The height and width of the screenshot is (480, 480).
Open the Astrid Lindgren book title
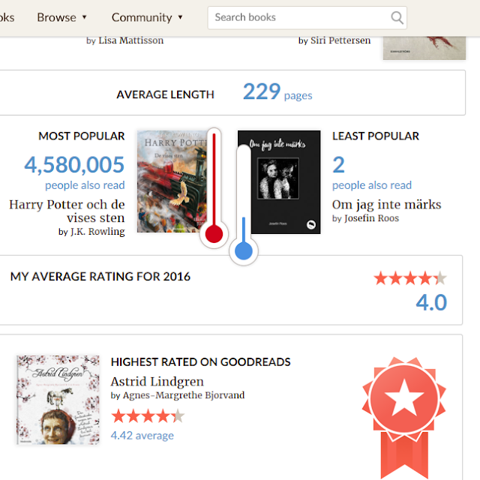[157, 382]
